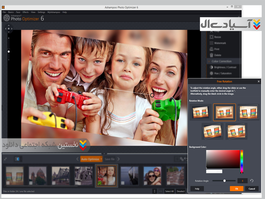Click the Rotation Angle number field
265x199 pixels.
242,181
